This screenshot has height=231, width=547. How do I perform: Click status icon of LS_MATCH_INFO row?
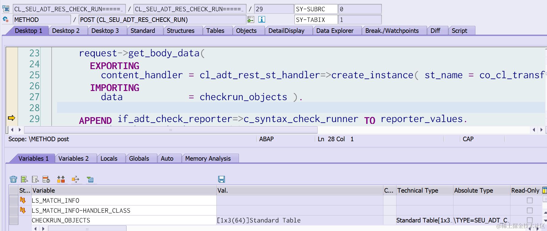(x=23, y=200)
